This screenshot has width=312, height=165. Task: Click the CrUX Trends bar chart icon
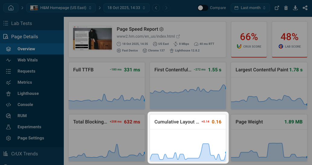point(5,154)
